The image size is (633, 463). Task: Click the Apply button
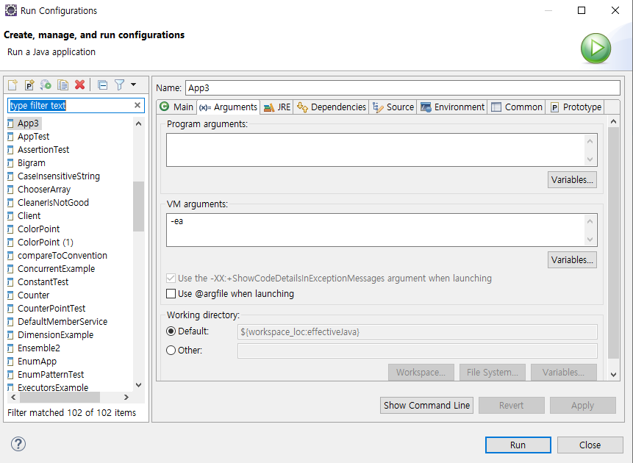pyautogui.click(x=582, y=405)
